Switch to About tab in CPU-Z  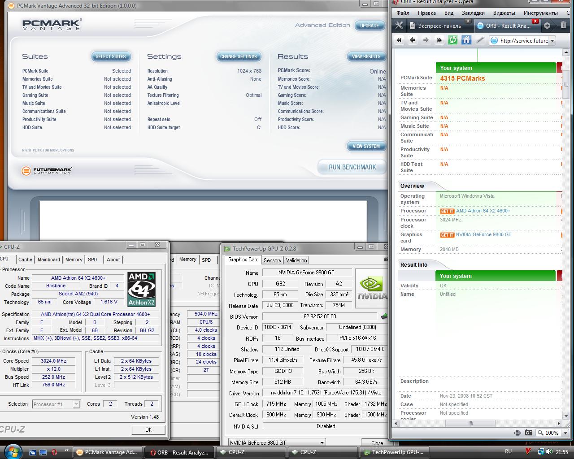[x=113, y=260]
